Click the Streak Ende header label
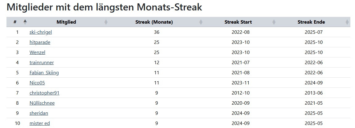The image size is (355, 128). click(x=311, y=22)
